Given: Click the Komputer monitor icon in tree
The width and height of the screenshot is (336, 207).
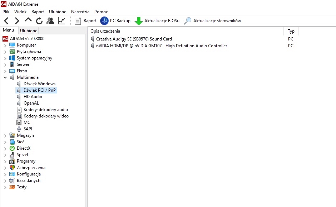Looking at the screenshot, I should tap(12, 45).
